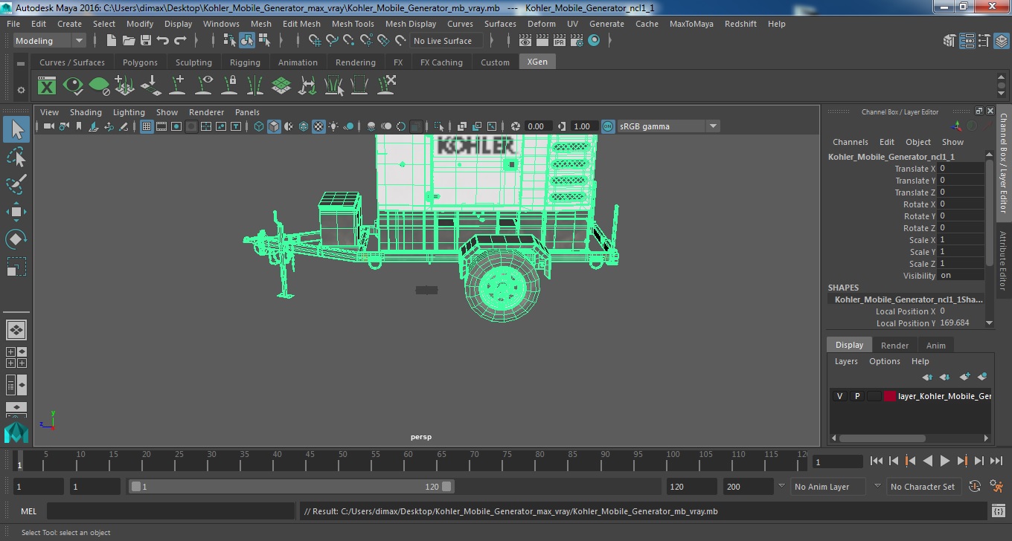The height and width of the screenshot is (541, 1012).
Task: Undo the last action
Action: click(x=163, y=41)
